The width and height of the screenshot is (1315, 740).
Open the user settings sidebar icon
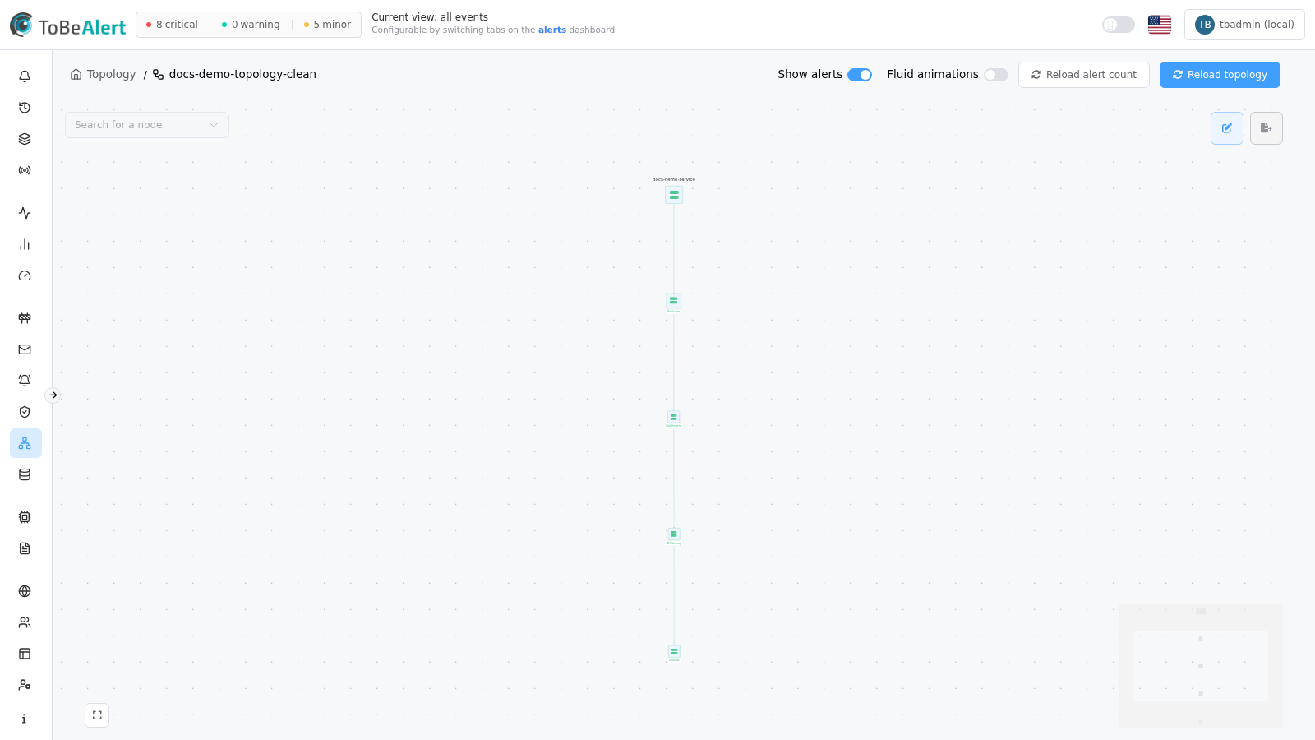[x=25, y=685]
